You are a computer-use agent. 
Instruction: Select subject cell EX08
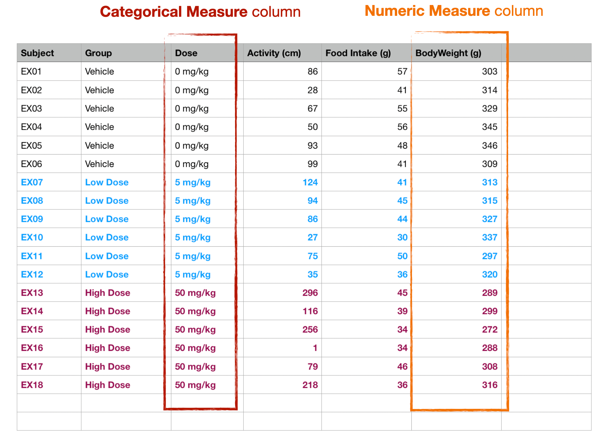[x=49, y=200]
